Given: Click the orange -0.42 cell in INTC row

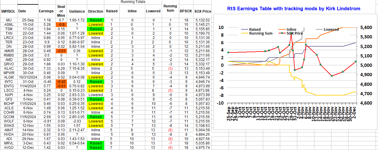Looking at the screenshot, I should pyautogui.click(x=61, y=82).
